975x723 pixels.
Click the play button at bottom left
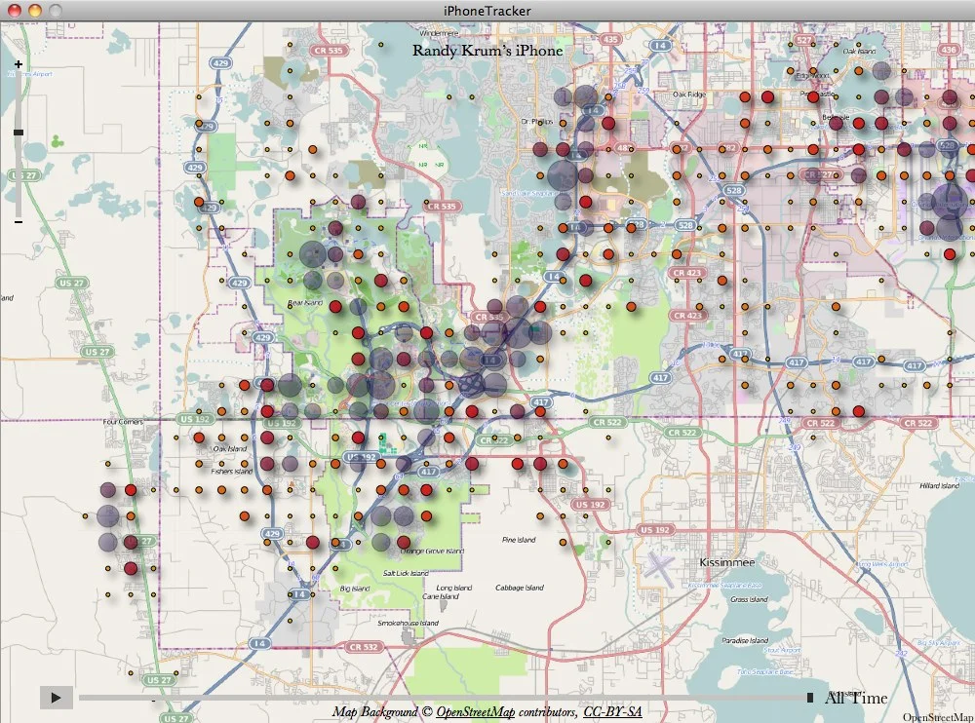point(56,698)
